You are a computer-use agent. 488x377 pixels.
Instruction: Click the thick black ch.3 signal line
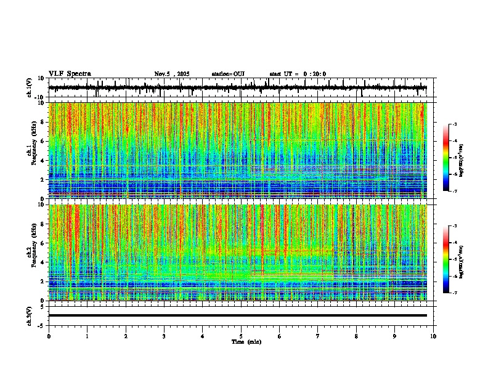coord(238,315)
